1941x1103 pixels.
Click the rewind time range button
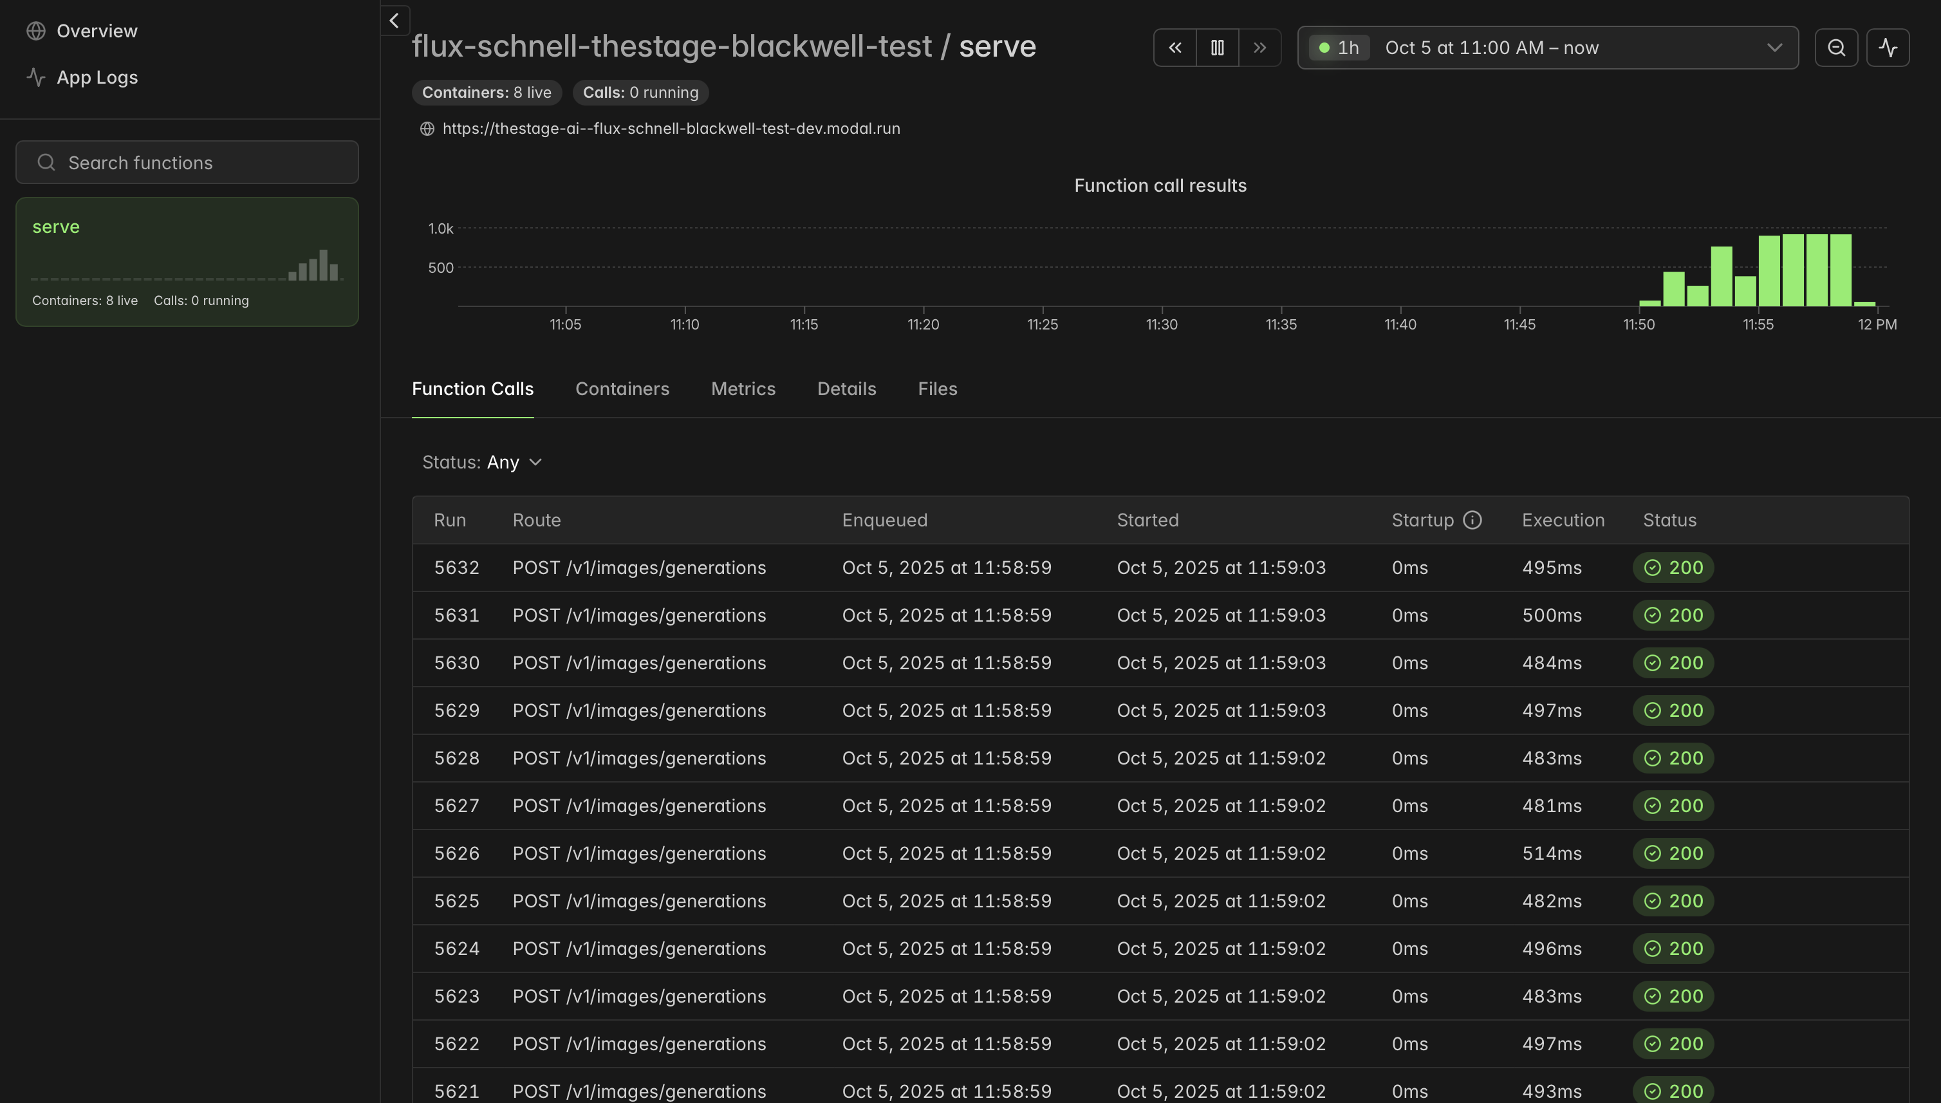tap(1175, 48)
